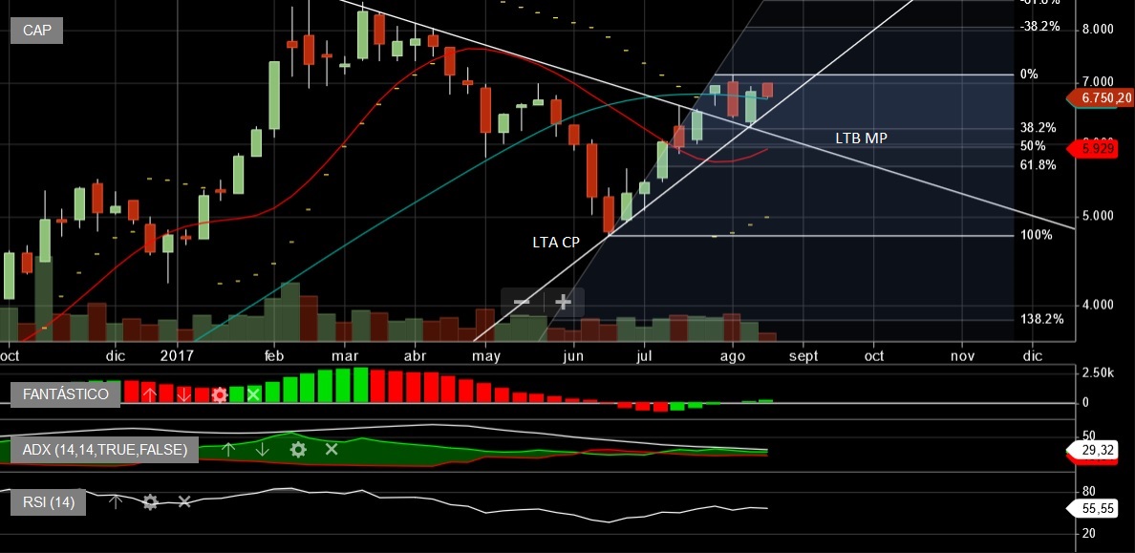Click the 80 level on RSI scale
Viewport: 1135px width, 553px height.
click(x=1089, y=492)
